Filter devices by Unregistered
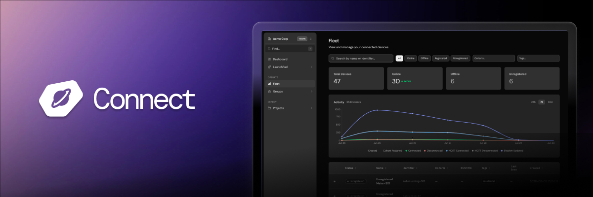Screen dimensions: 593x197 point(460,58)
